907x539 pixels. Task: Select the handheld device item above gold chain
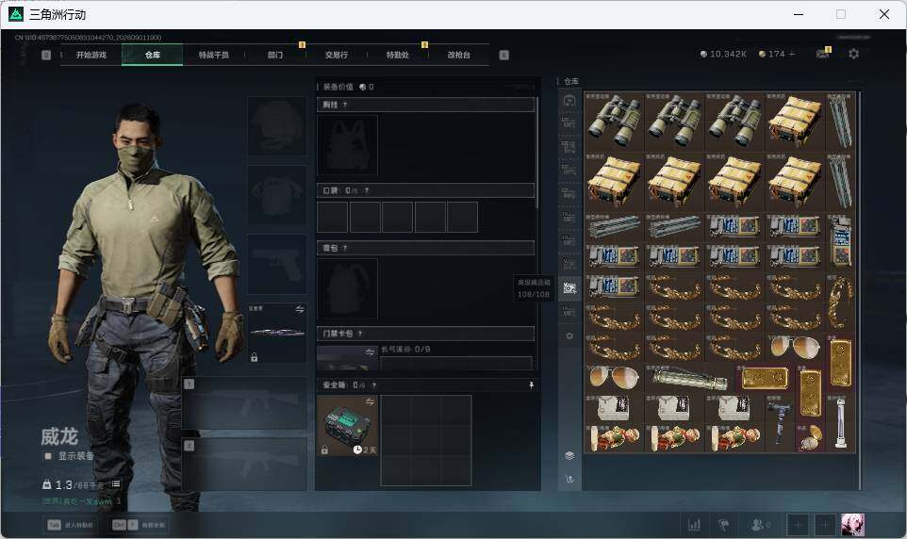840,243
